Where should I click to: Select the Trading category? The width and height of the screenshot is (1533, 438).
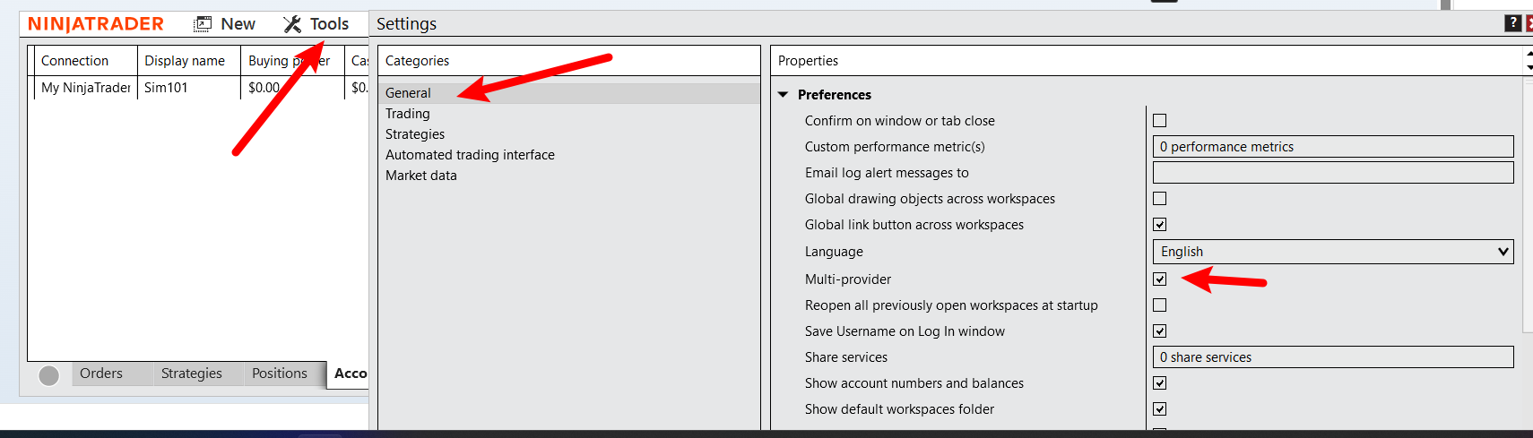click(x=408, y=114)
